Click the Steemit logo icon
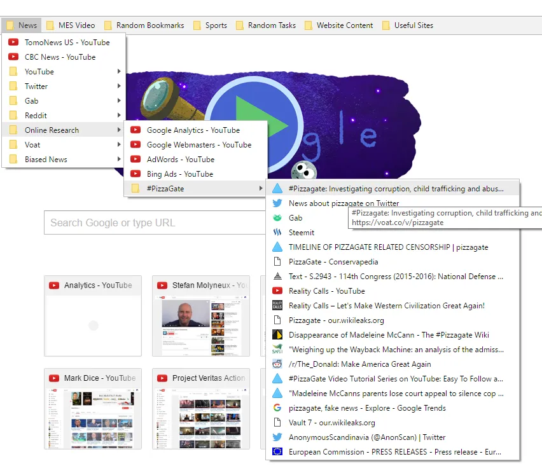Viewport: 542px width, 473px height. [277, 232]
